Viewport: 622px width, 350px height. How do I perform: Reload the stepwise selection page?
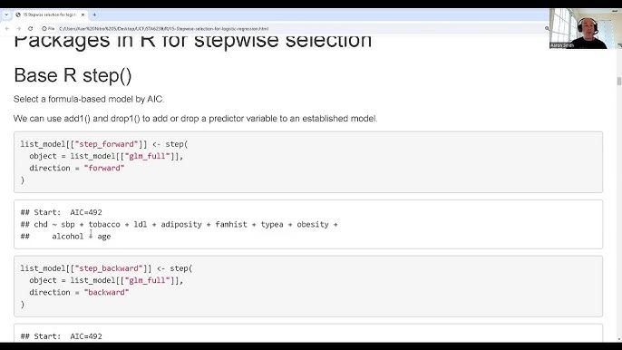pyautogui.click(x=31, y=29)
